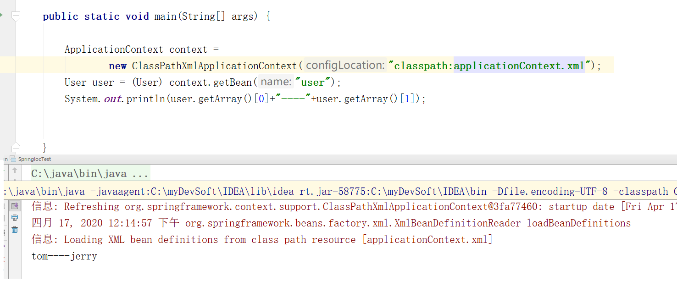Click the "new" keyword in the code
The width and height of the screenshot is (677, 281).
117,66
